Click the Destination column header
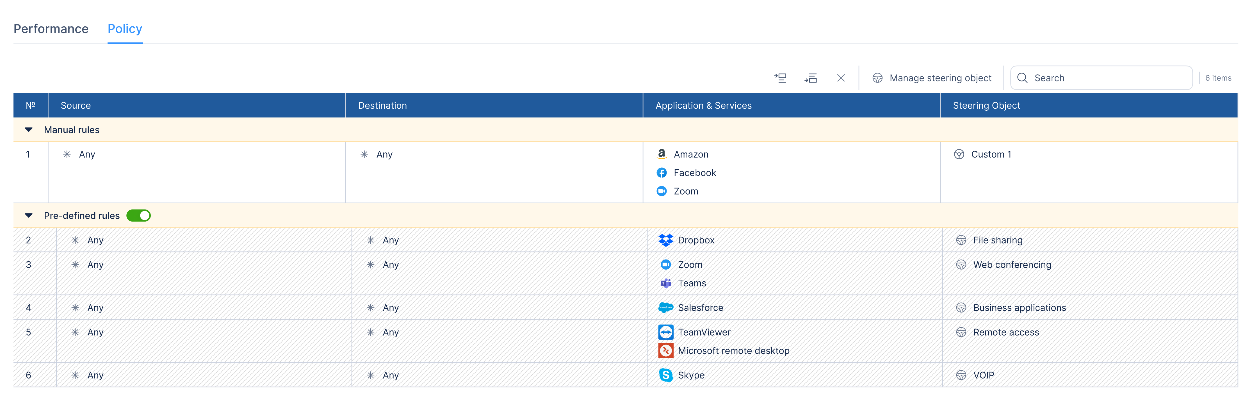Image resolution: width=1252 pixels, height=401 pixels. click(494, 106)
